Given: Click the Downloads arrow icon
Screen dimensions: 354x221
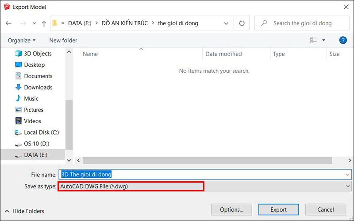Looking at the screenshot, I should [18, 87].
